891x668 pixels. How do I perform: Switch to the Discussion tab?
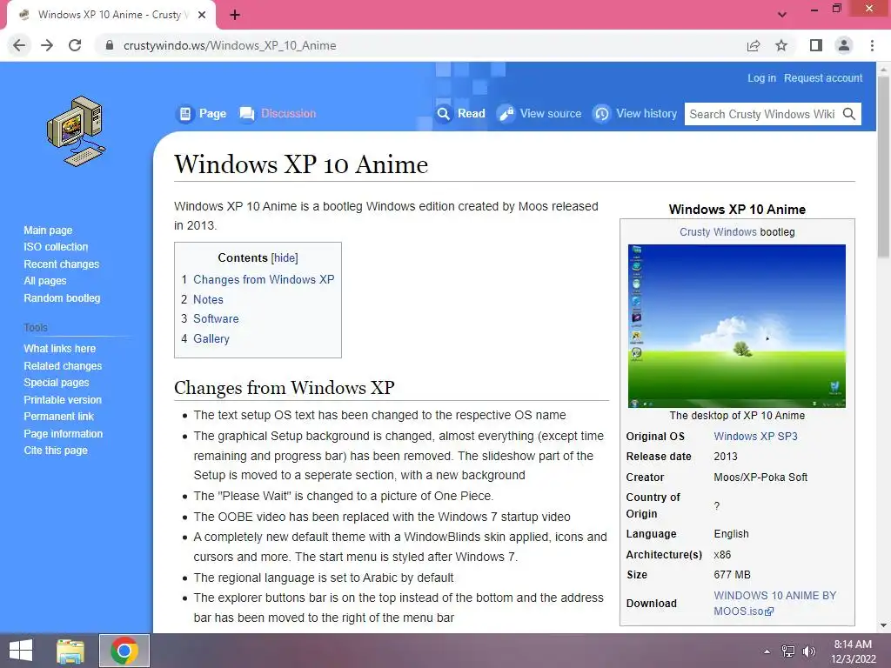[278, 114]
